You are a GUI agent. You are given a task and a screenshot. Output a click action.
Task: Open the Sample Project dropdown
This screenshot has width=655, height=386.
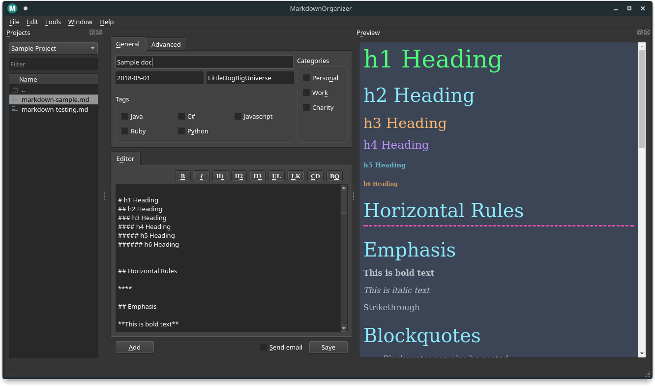click(53, 48)
